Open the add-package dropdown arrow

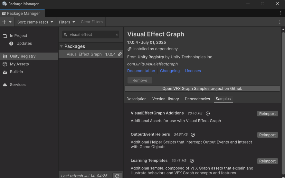point(10,22)
